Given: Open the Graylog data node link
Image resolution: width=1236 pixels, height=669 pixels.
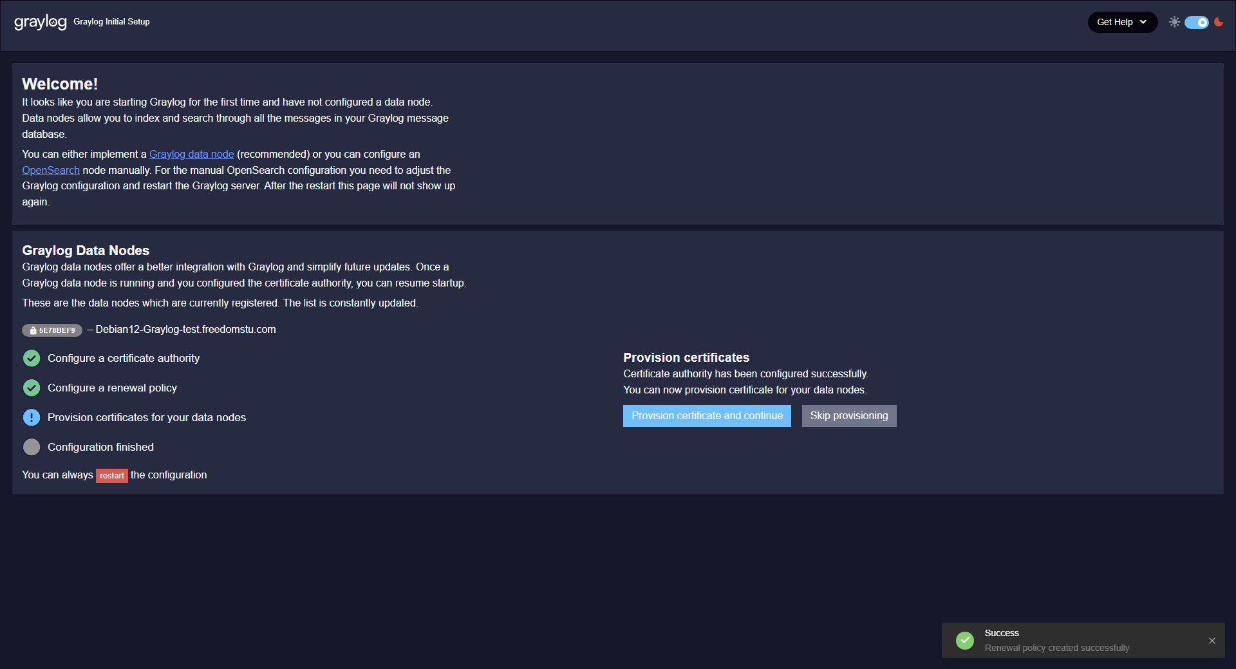Looking at the screenshot, I should pos(191,154).
